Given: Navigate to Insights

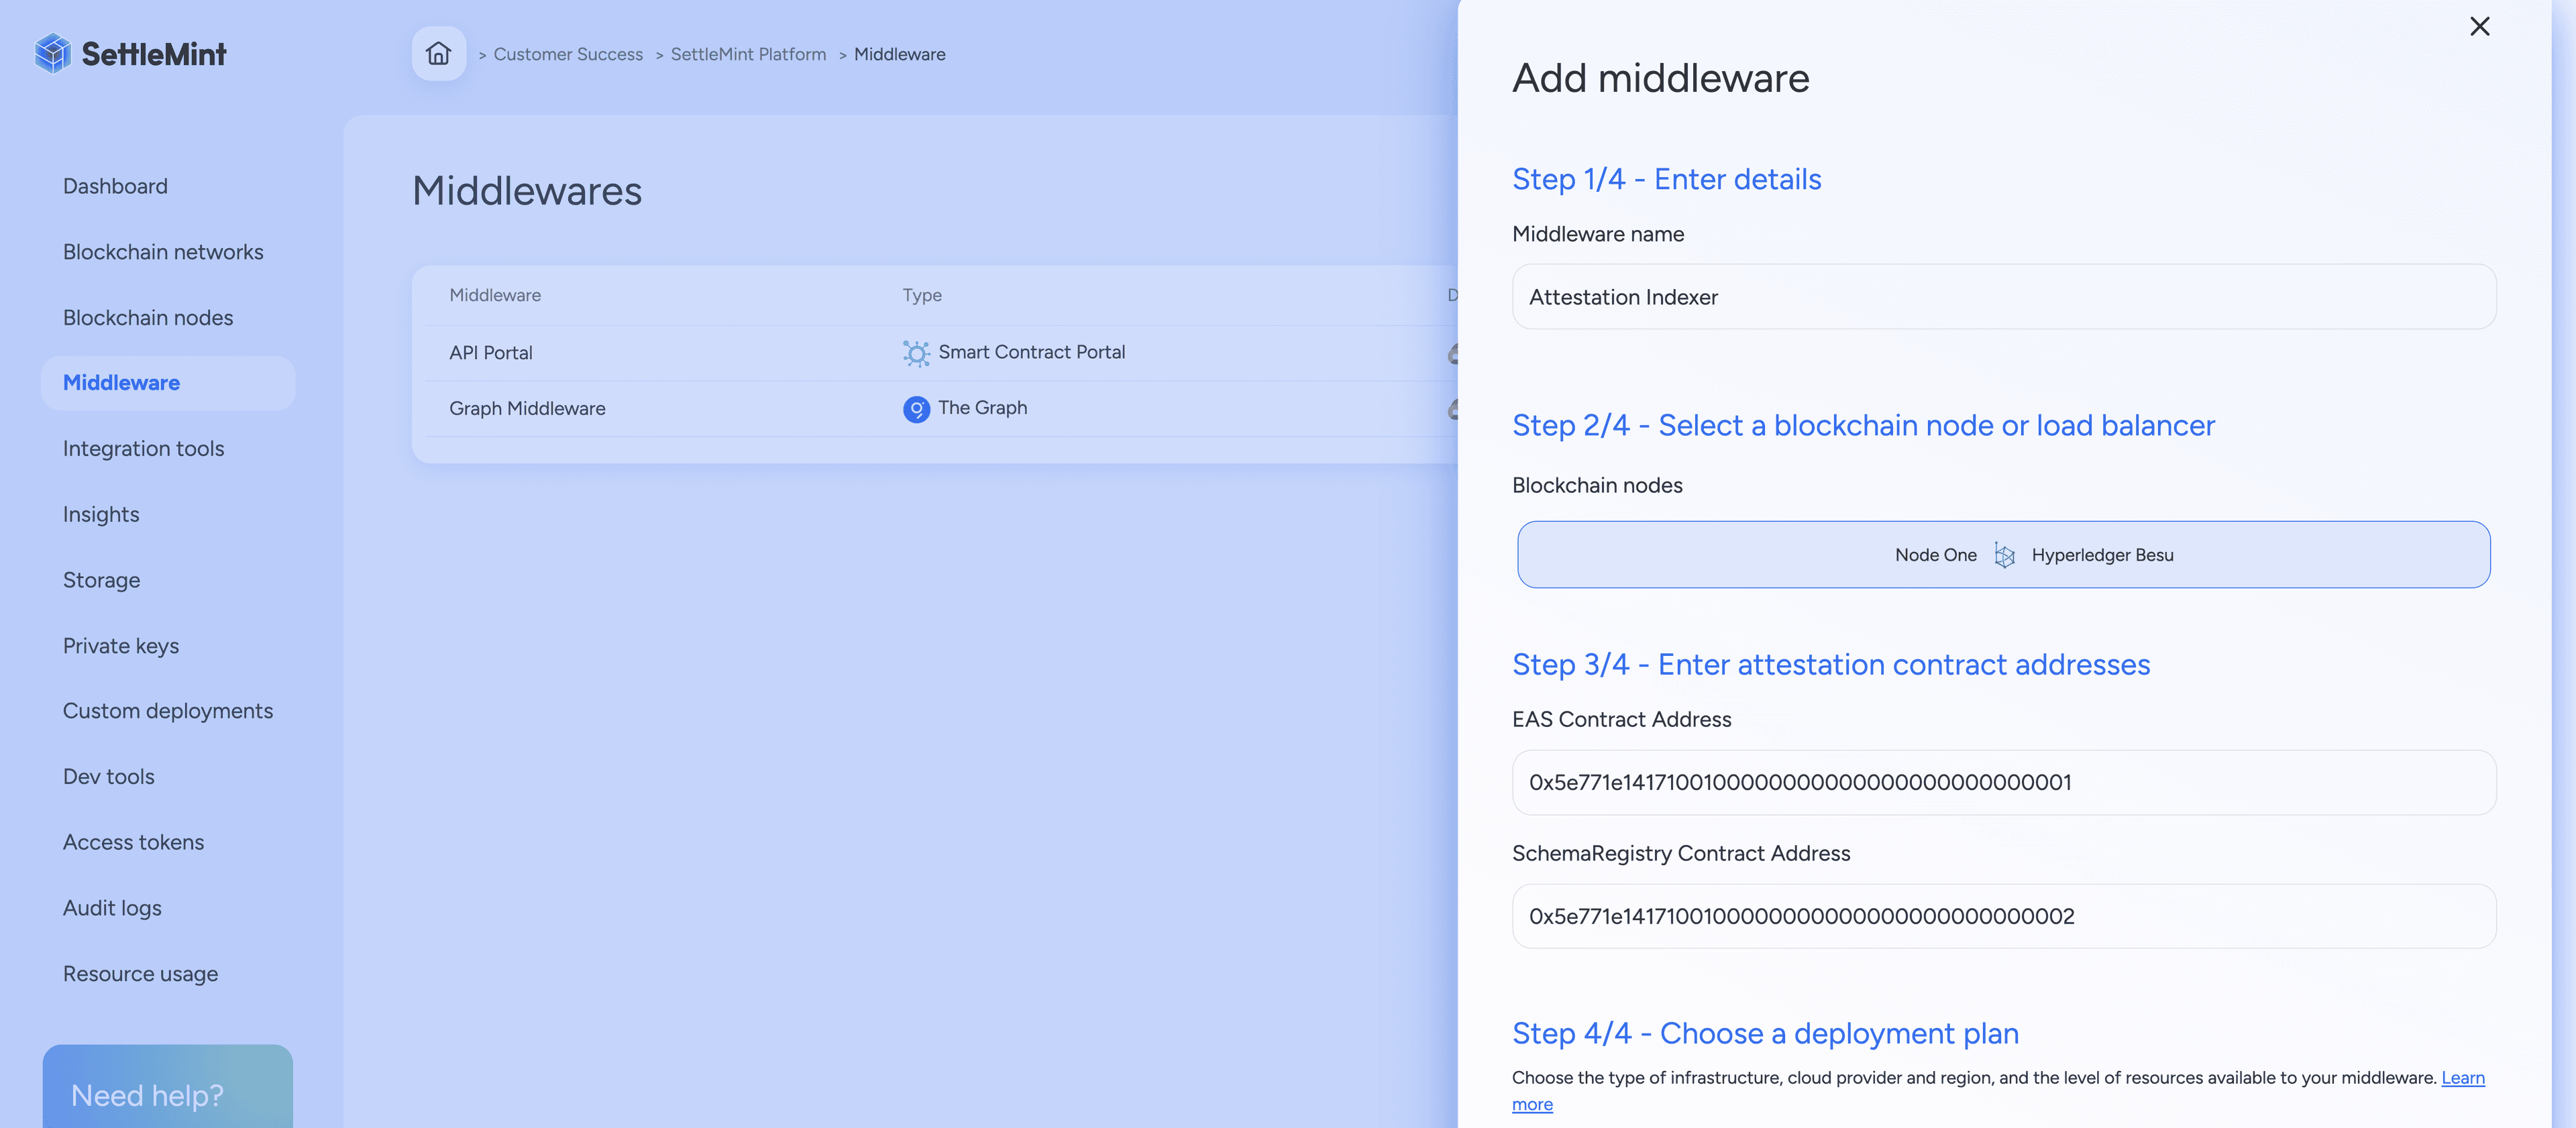Looking at the screenshot, I should click(101, 515).
